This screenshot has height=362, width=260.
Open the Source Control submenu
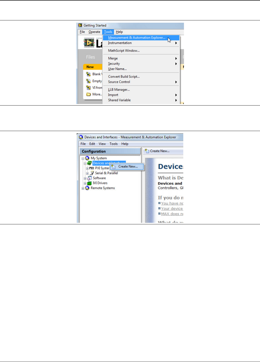click(141, 82)
